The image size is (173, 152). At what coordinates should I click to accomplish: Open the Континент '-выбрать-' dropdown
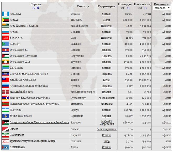pos(162,8)
